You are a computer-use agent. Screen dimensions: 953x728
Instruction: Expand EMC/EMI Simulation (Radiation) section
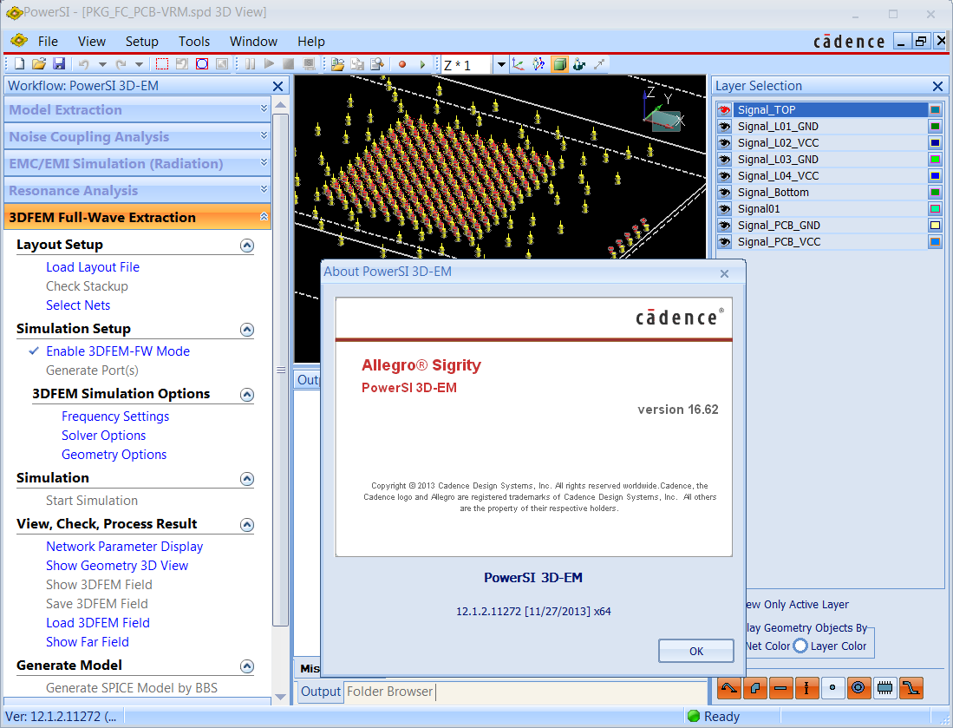[x=264, y=162]
